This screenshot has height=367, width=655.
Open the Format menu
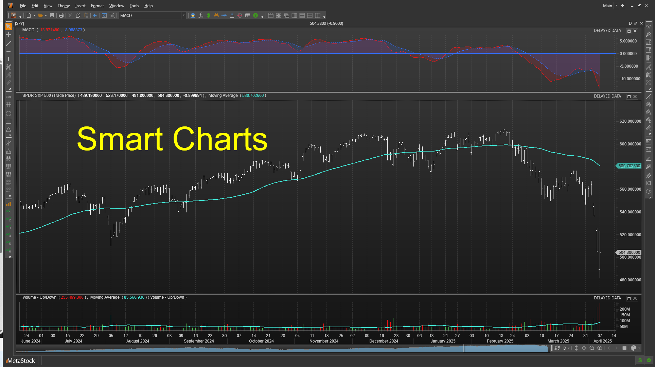98,6
